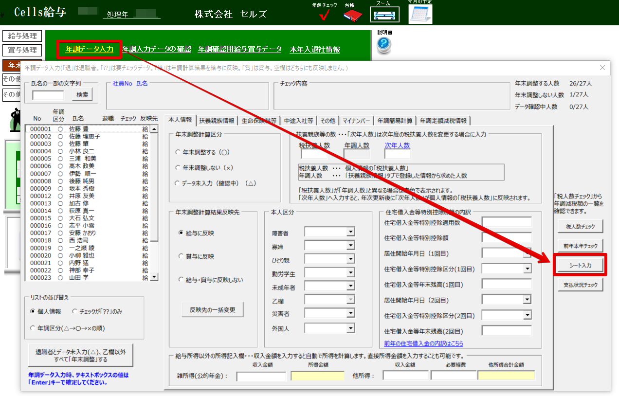The height and width of the screenshot is (396, 619).
Task: Click the ズーム zoom arrows icon
Action: click(x=384, y=15)
